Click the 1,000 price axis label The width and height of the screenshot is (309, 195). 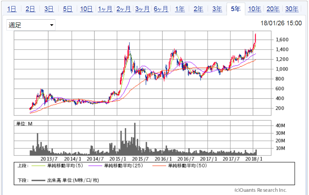[x=282, y=69]
